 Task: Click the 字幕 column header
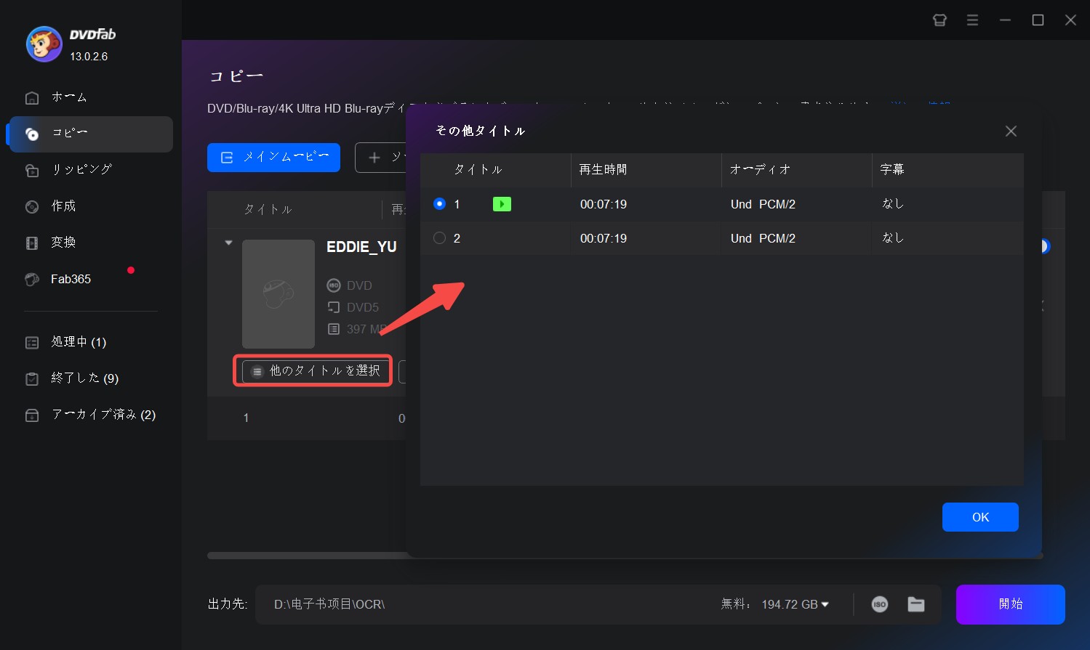coord(892,170)
